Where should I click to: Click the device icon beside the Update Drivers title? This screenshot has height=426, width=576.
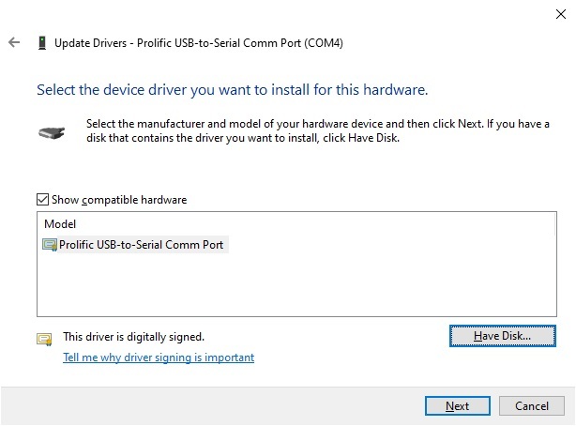[x=41, y=43]
